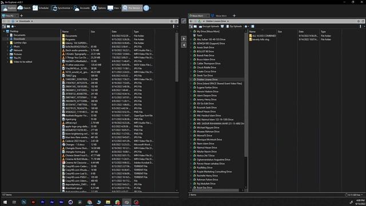Screen dimensions: 366x206
Task: Select Downloads in the left tree
Action: 19,39
